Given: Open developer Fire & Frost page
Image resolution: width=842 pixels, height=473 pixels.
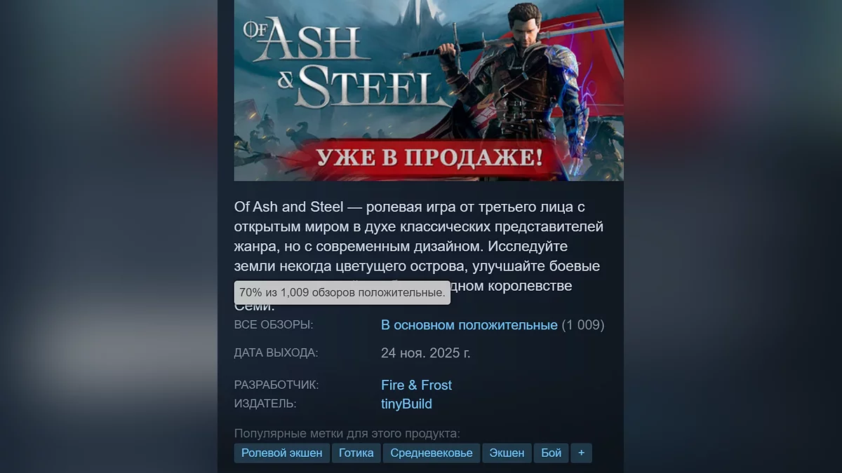Looking at the screenshot, I should [x=416, y=385].
